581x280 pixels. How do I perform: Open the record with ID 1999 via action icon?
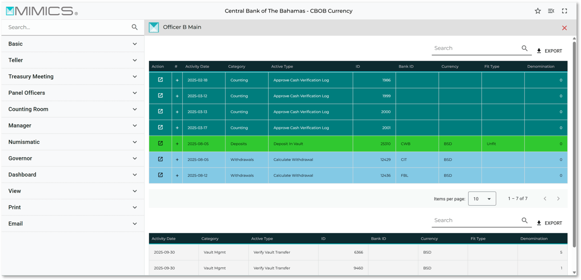[x=161, y=96]
